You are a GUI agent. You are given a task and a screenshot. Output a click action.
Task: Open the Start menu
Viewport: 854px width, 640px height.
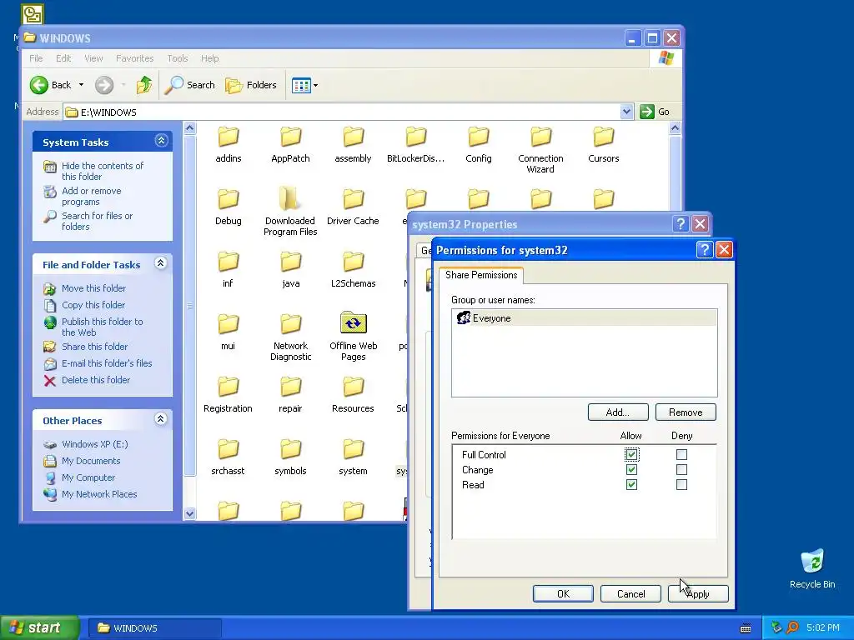pyautogui.click(x=39, y=627)
